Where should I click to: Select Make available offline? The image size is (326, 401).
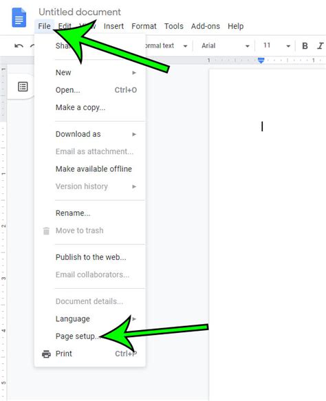point(90,169)
